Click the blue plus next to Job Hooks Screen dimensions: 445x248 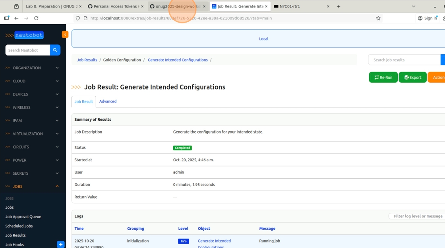[61, 244]
